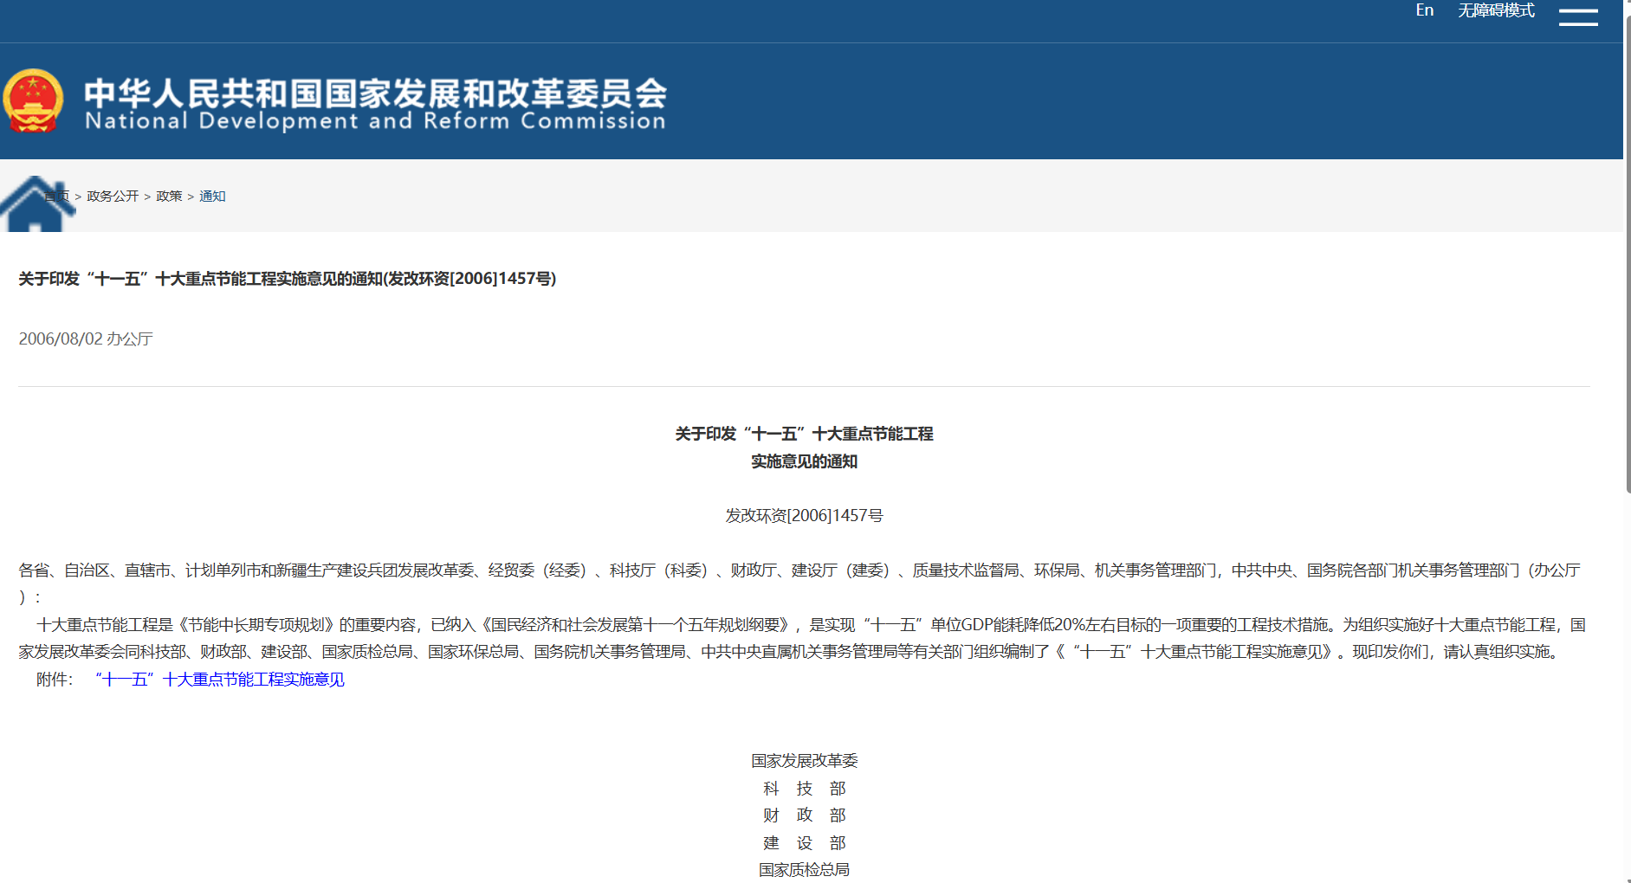Click the 国家发展改革委 signature line

[x=804, y=761]
